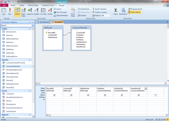This screenshot has height=121, width=169.
Task: Collapse the Queries group
Action: (x=30, y=60)
